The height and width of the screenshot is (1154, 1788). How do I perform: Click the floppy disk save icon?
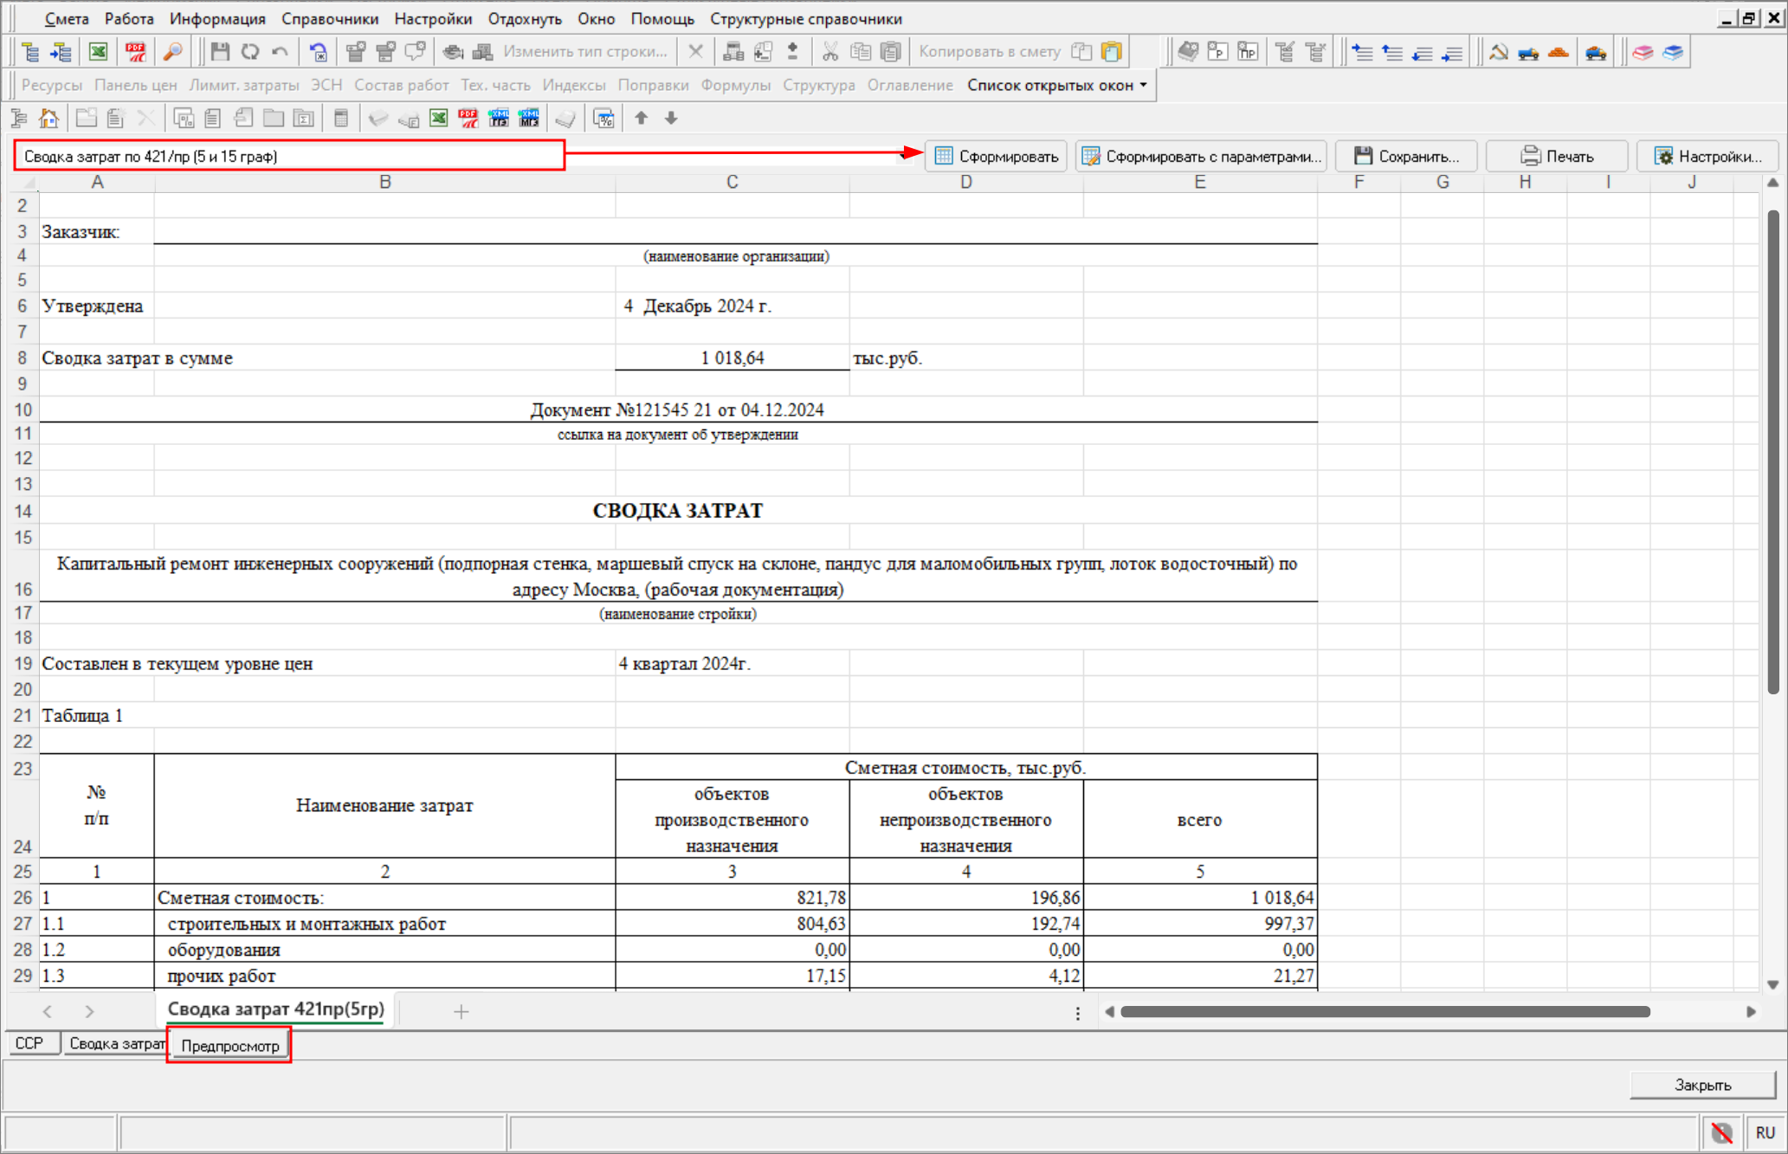(220, 52)
